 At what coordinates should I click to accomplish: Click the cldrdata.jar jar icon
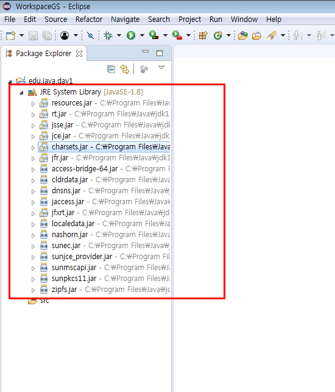tap(44, 180)
